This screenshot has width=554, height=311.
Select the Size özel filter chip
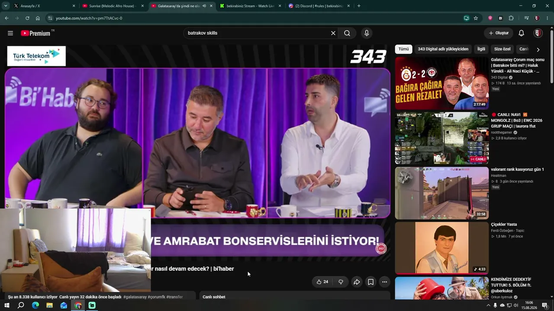502,49
